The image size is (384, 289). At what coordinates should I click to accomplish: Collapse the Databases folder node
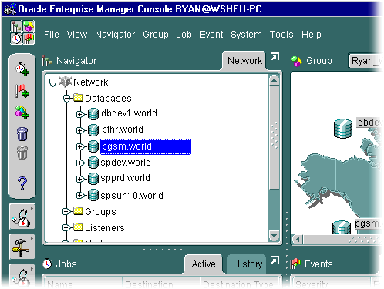(x=66, y=99)
